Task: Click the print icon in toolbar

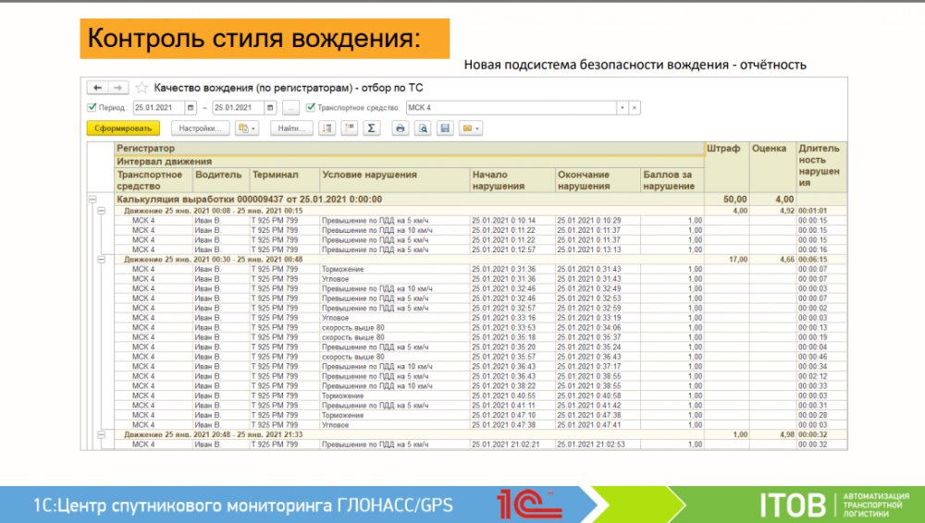Action: [401, 128]
